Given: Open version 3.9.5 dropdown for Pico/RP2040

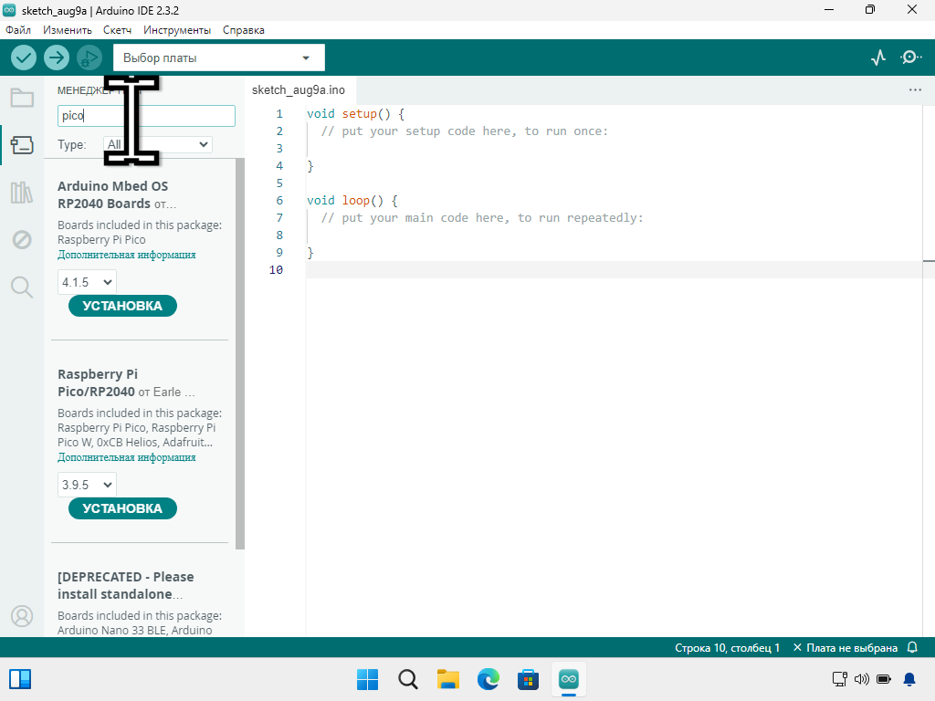Looking at the screenshot, I should tap(87, 485).
